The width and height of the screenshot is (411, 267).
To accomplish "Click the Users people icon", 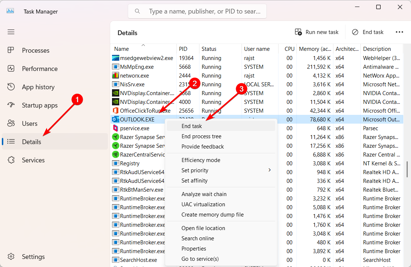I will pos(11,123).
